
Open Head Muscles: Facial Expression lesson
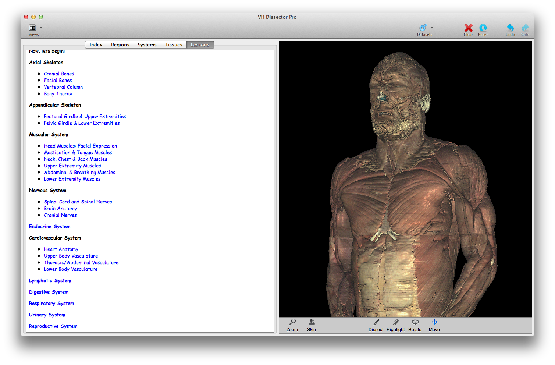coord(80,146)
